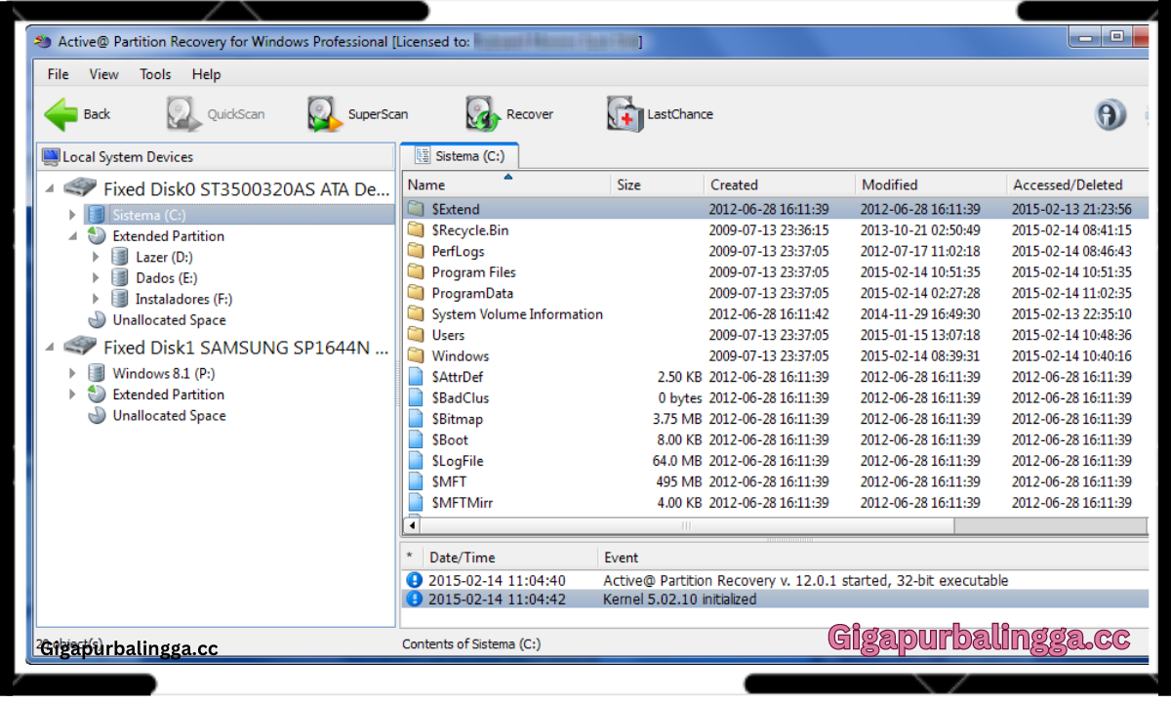The width and height of the screenshot is (1171, 703).
Task: Click the $LogFile file icon
Action: click(x=416, y=461)
